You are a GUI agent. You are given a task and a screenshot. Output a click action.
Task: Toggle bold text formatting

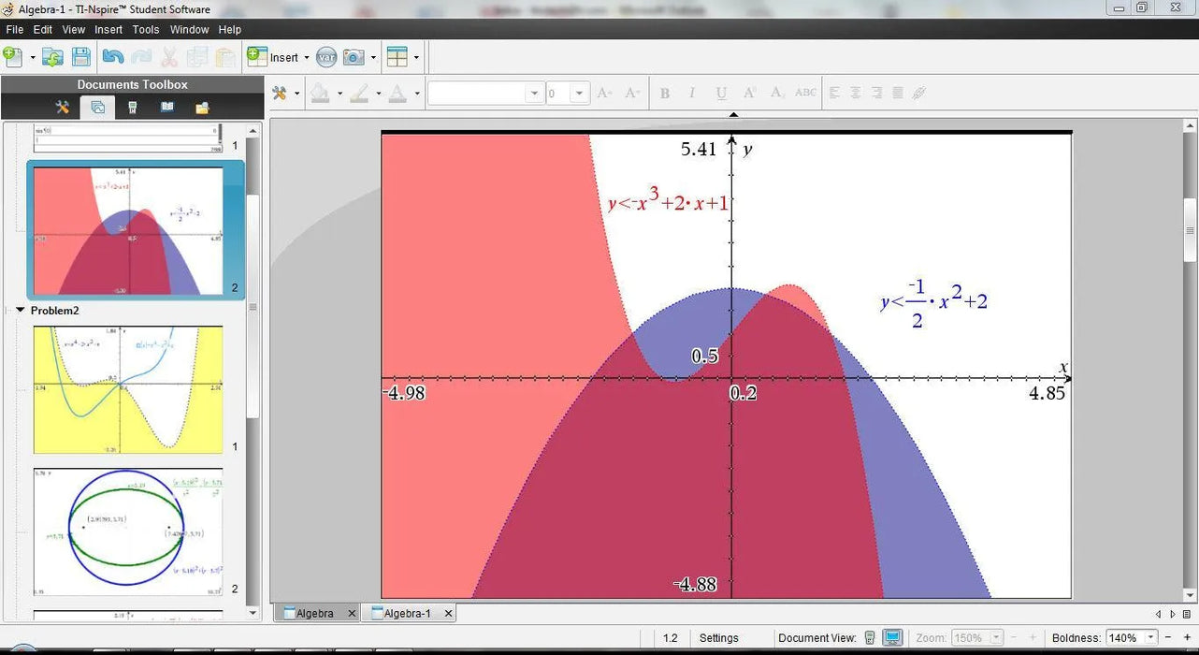point(665,93)
